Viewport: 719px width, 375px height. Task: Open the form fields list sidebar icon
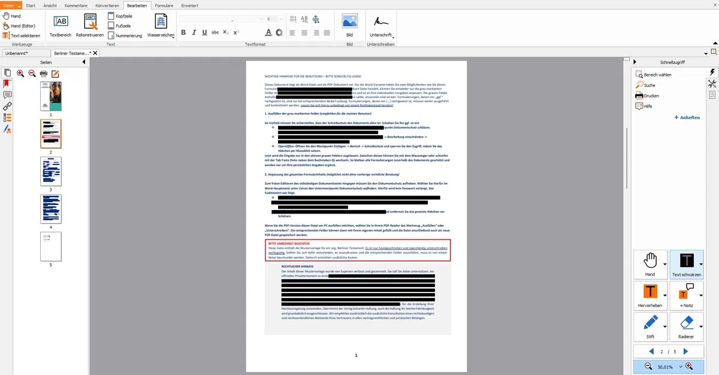click(x=7, y=118)
